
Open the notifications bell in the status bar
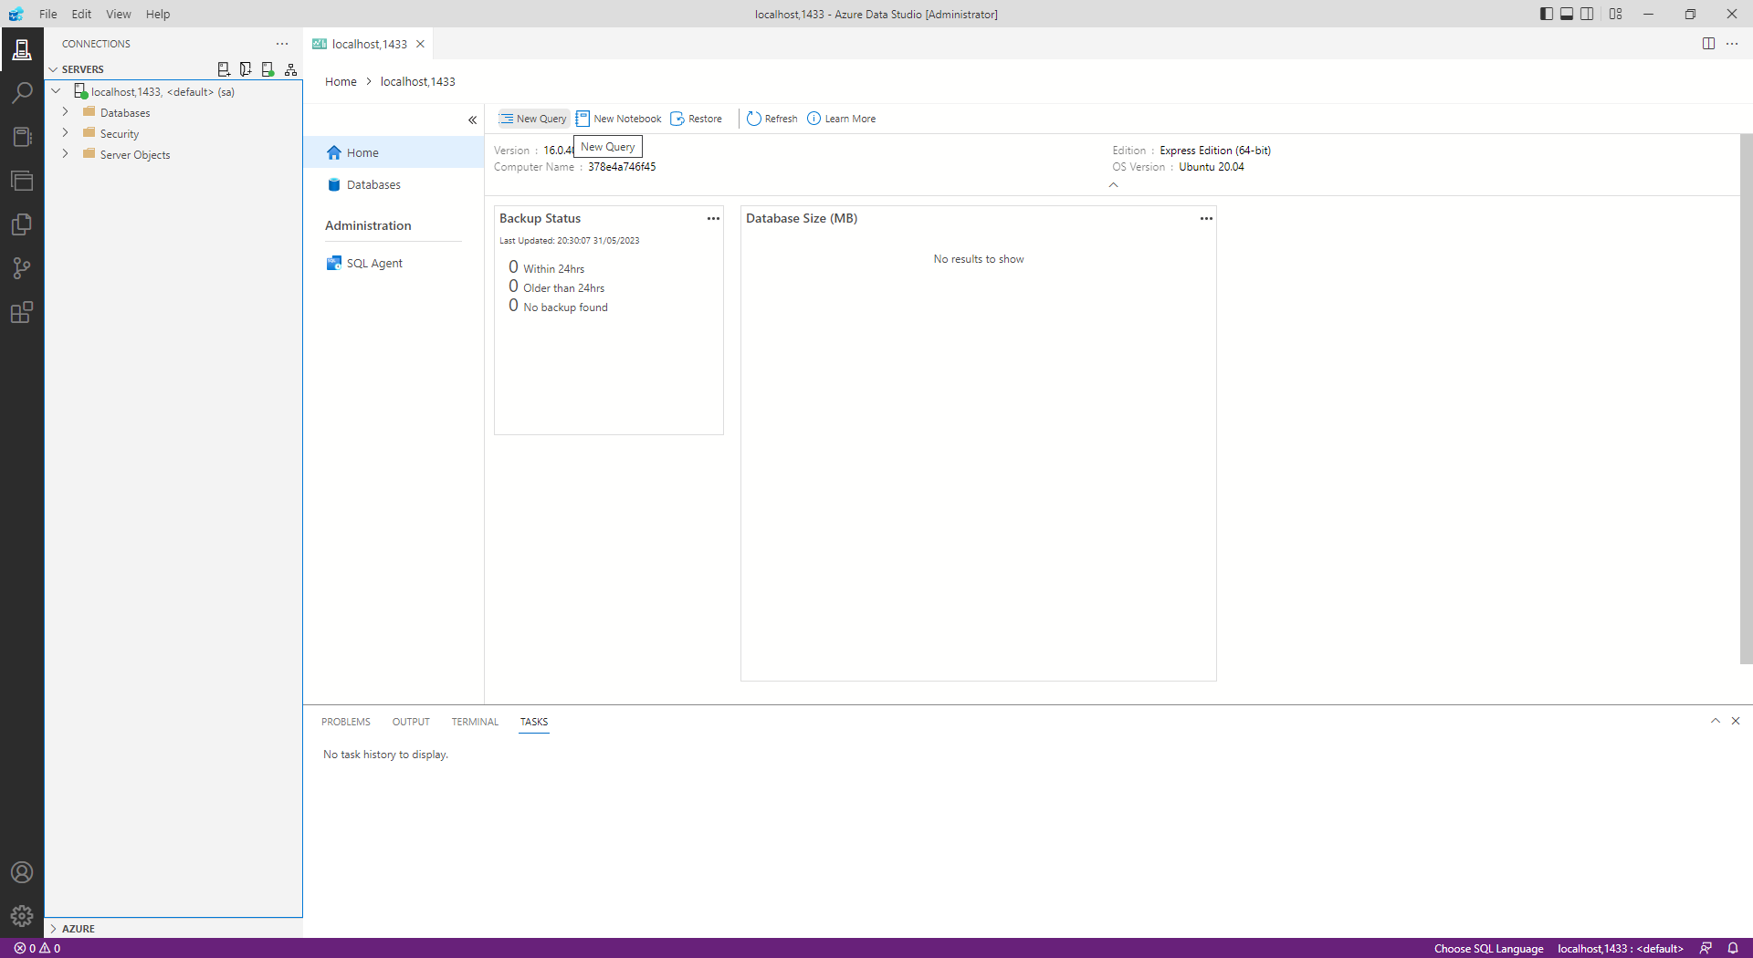1732,948
